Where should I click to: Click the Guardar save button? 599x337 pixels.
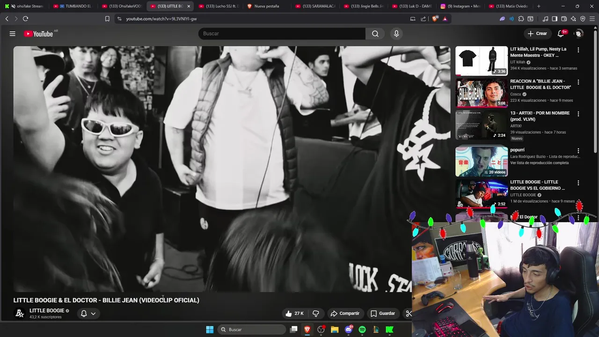pyautogui.click(x=383, y=314)
